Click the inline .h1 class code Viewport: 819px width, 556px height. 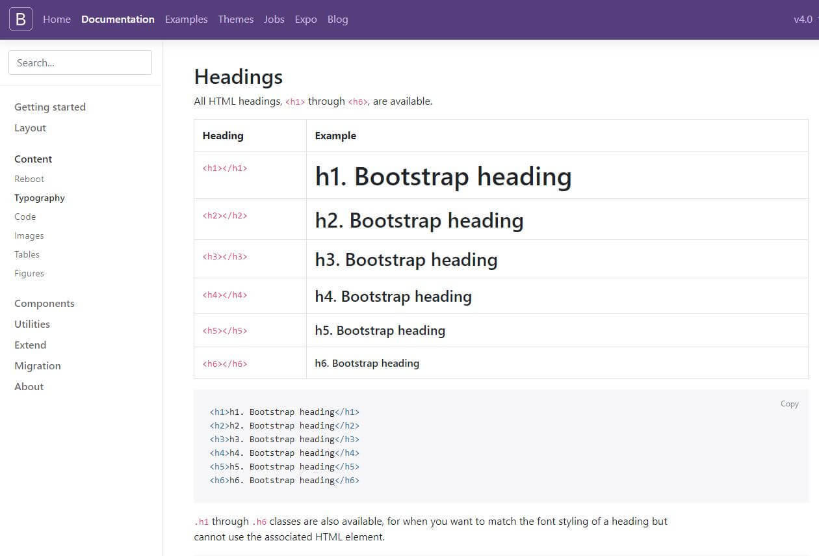[201, 522]
